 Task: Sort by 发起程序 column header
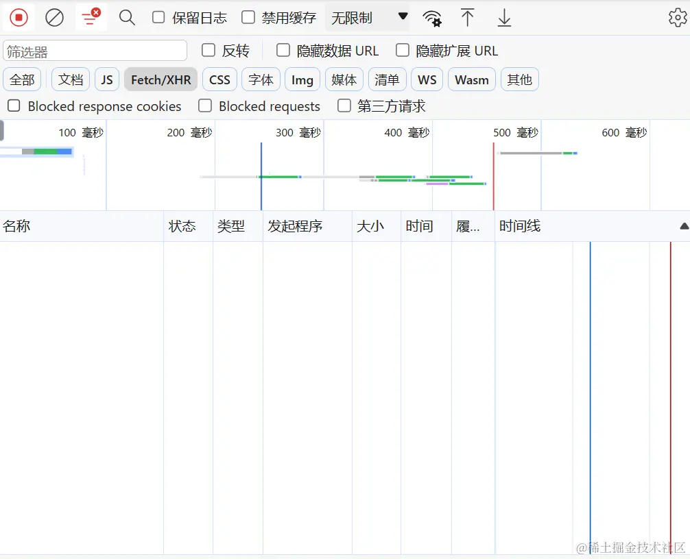coord(307,226)
